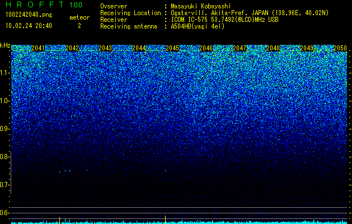Click the kHz frequency axis unit label
Image resolution: width=352 pixels, height=224 pixels.
[x=5, y=45]
